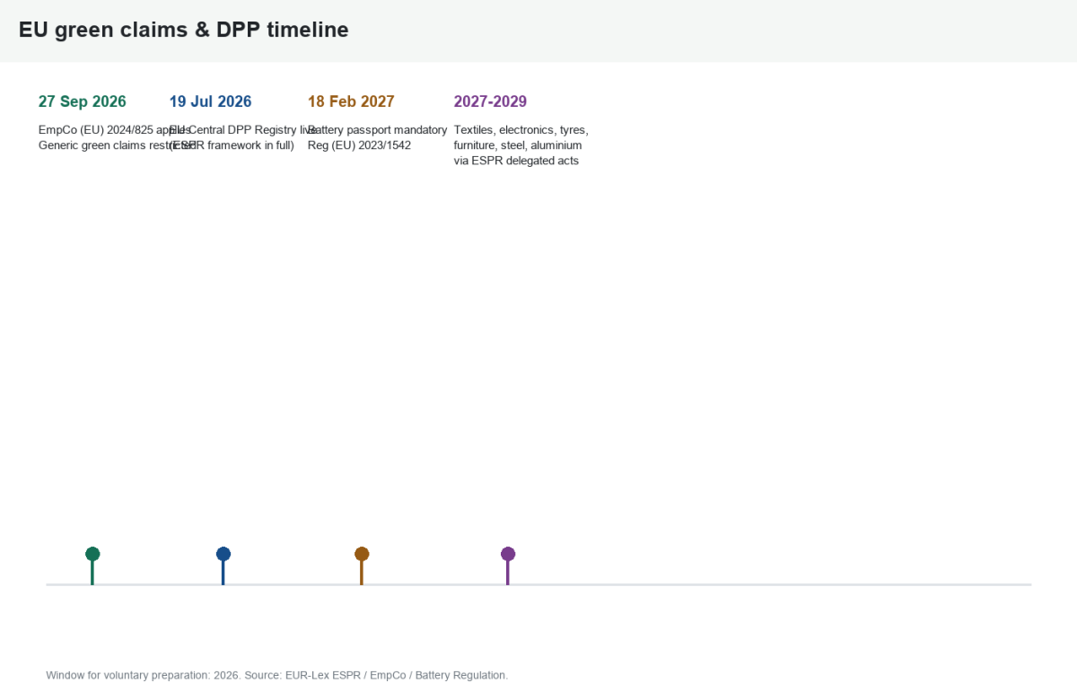
Task: Click the footer source note about EUR-Lex
Action: click(x=277, y=675)
